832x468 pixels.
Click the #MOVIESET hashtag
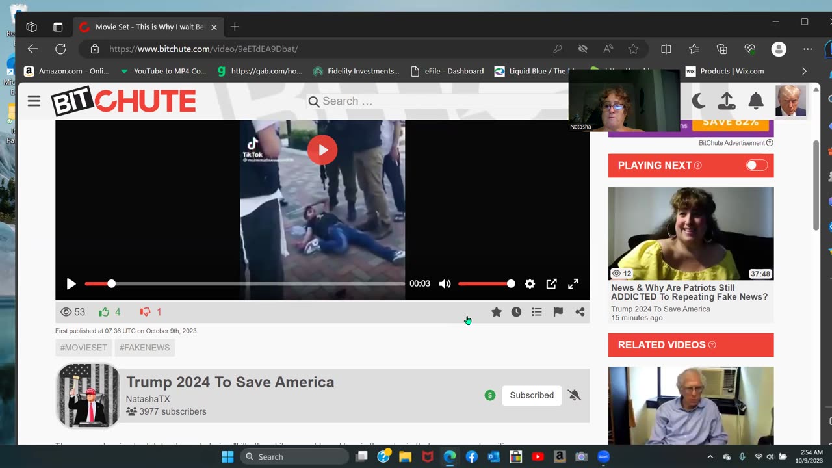pos(83,348)
